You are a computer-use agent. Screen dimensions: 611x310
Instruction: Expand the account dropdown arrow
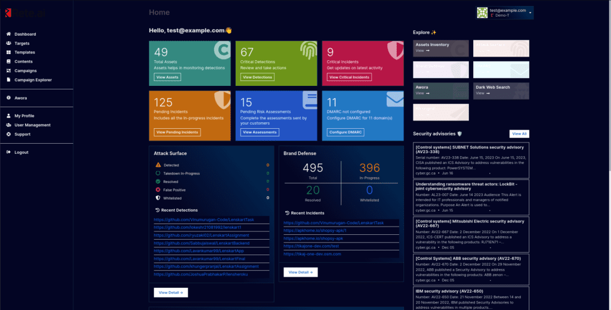pyautogui.click(x=530, y=13)
